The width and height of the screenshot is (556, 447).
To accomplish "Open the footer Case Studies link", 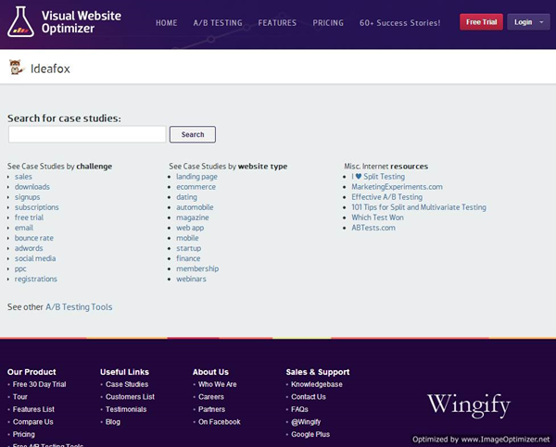I will (x=127, y=384).
